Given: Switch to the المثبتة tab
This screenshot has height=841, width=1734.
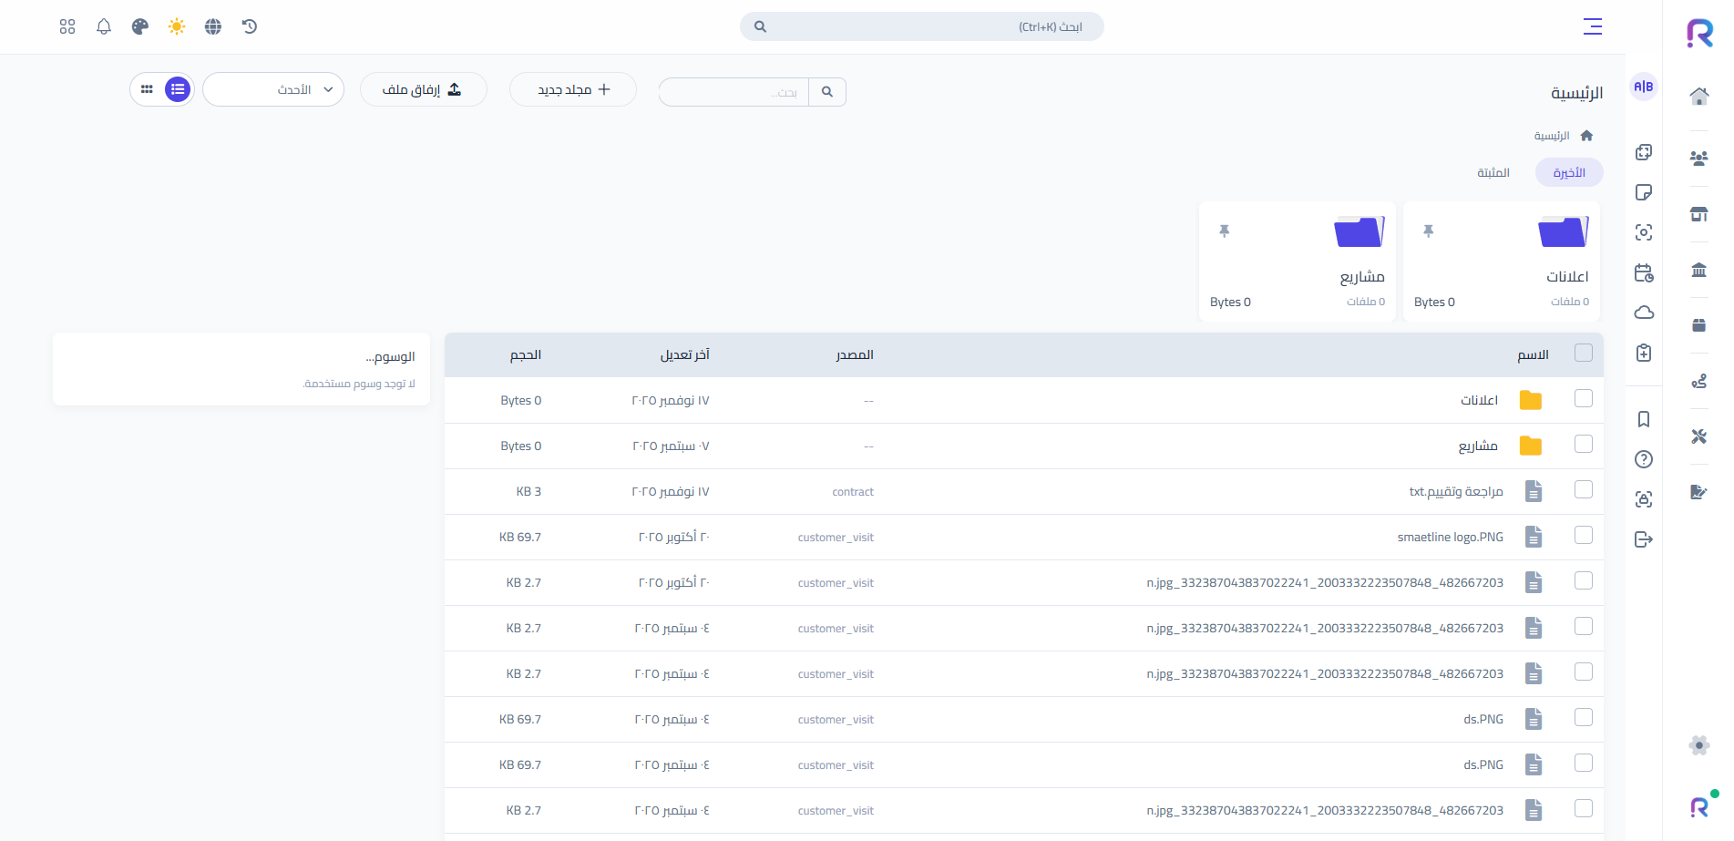Looking at the screenshot, I should point(1493,172).
